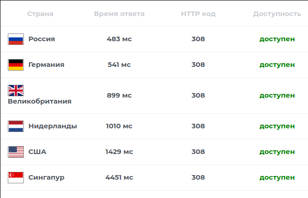The image size is (308, 198).
Task: Click the Страна column header
Action: pyautogui.click(x=40, y=14)
